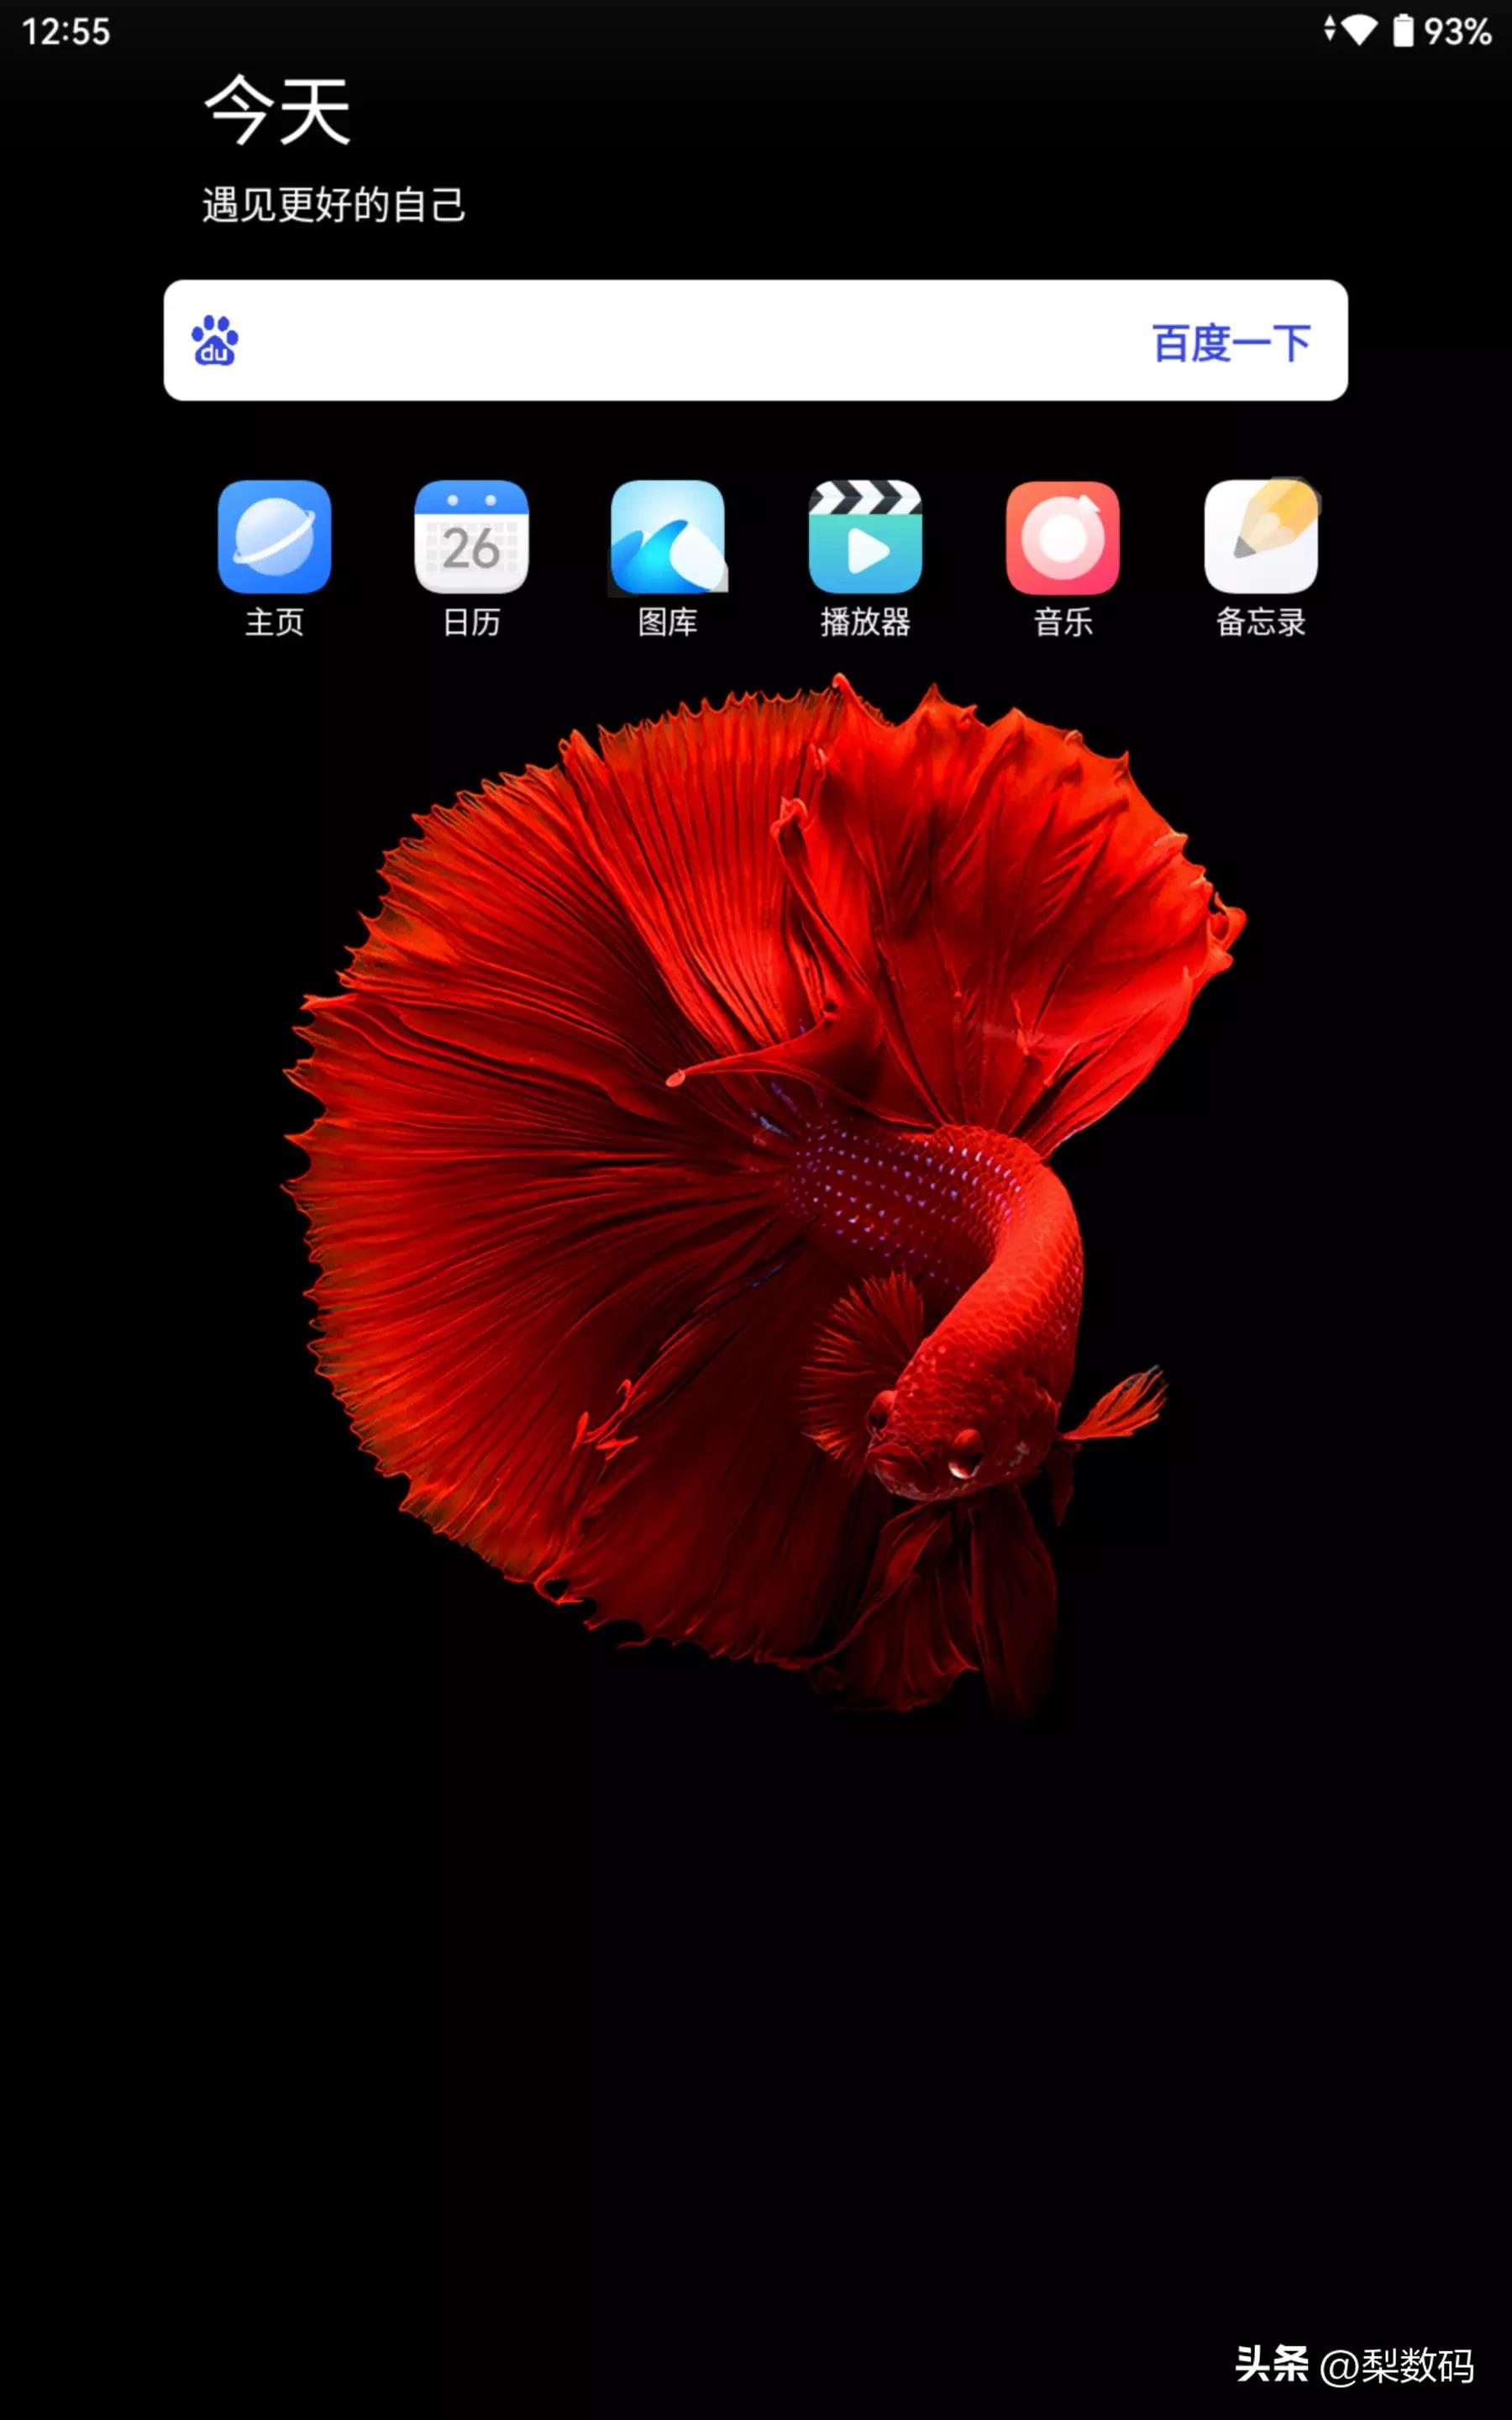
Task: Focus the Baidu search input field
Action: click(x=756, y=341)
